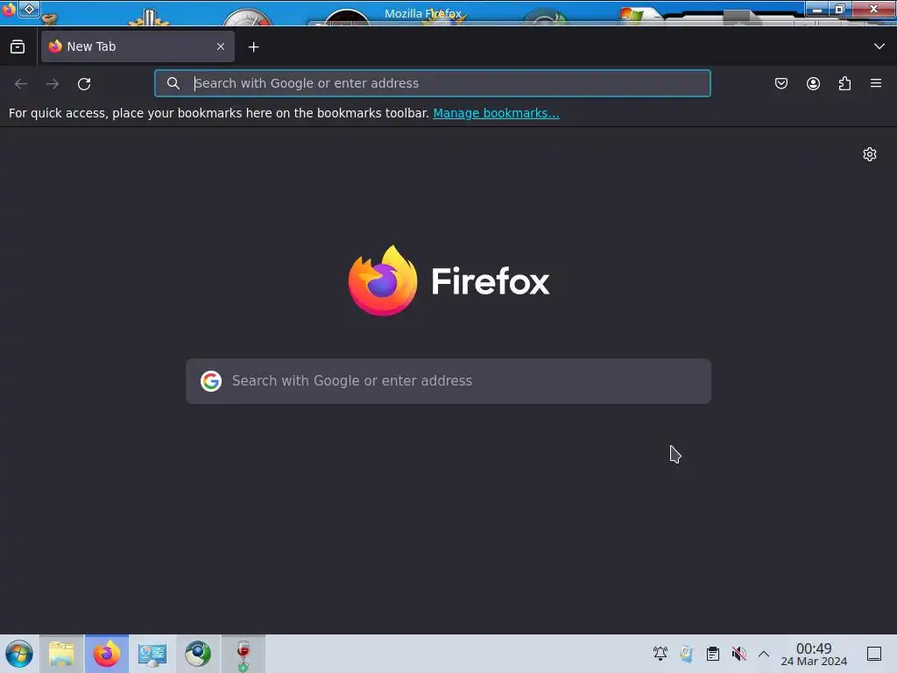Open the system settings taskbar icon
This screenshot has width=897, height=673.
coord(152,654)
